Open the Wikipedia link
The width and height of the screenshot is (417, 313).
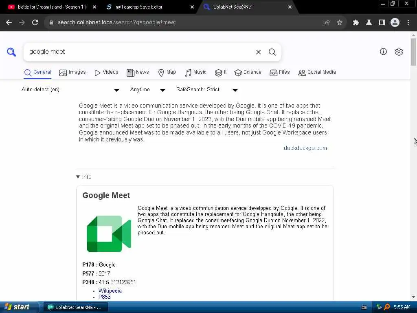(x=110, y=291)
